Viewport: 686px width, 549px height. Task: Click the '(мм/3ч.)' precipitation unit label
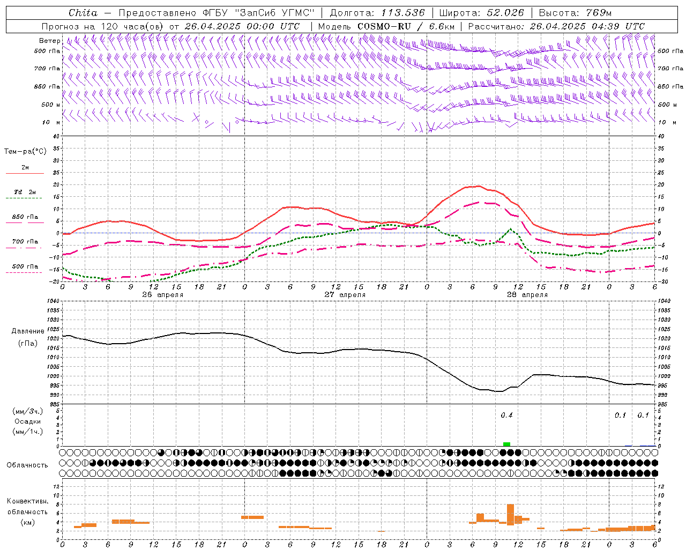click(x=28, y=412)
